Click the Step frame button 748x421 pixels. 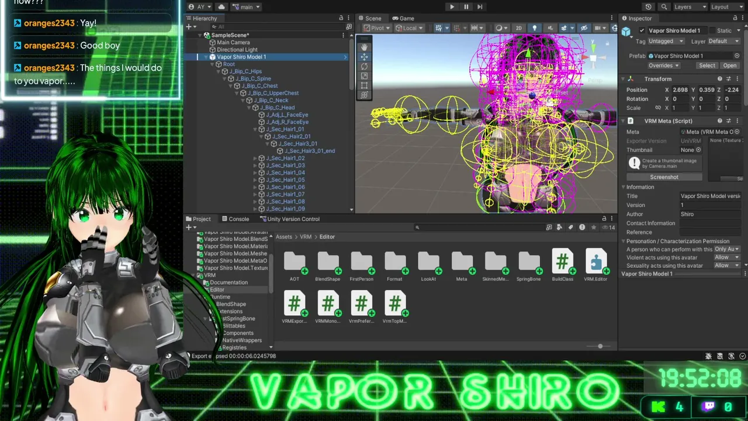coord(480,7)
